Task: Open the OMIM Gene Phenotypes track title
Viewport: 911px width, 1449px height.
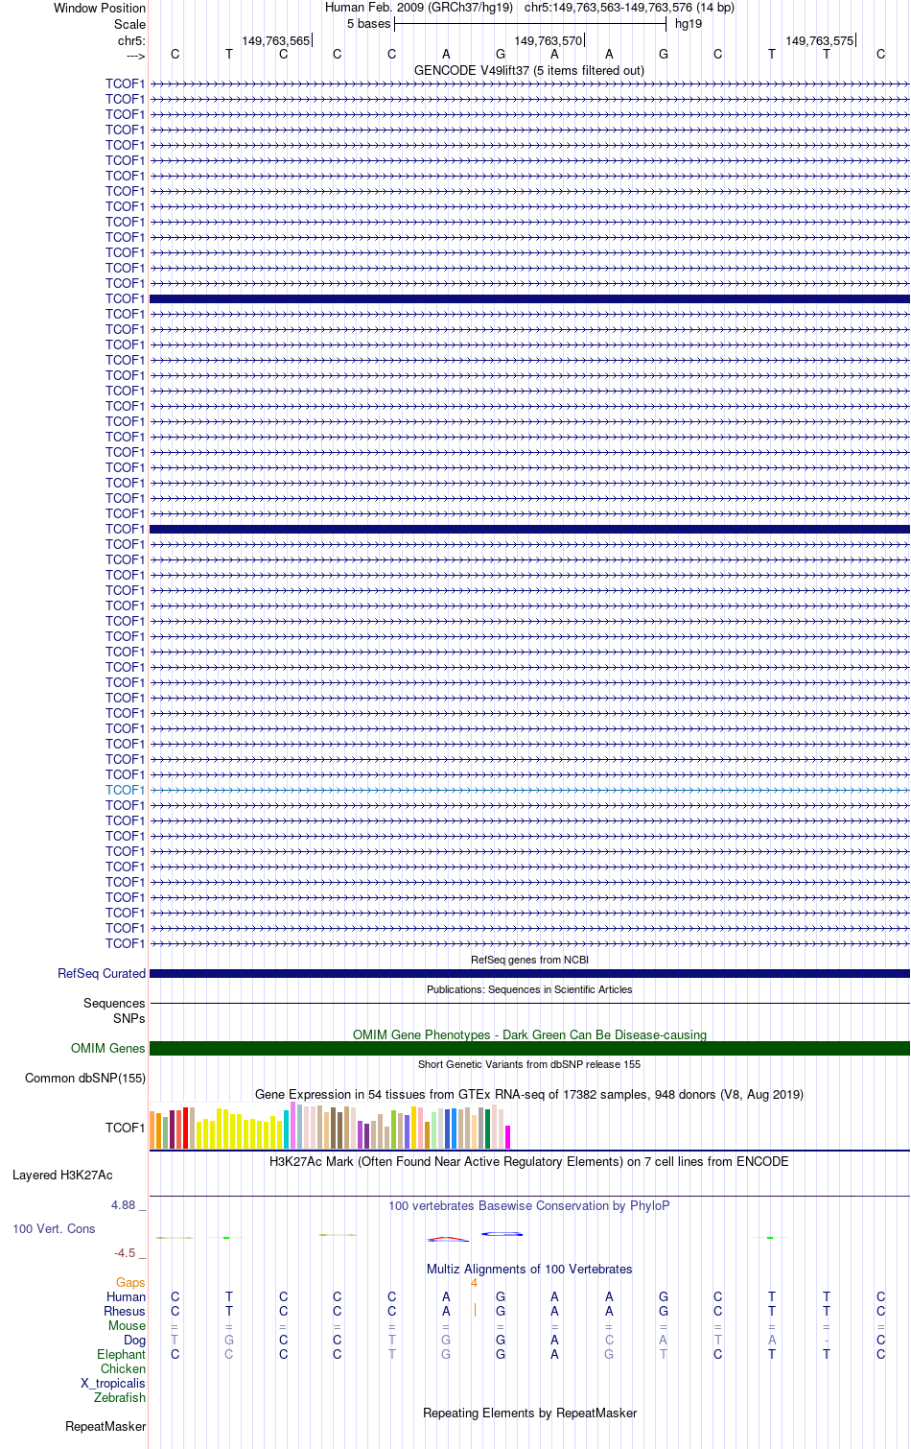Action: (x=529, y=1034)
